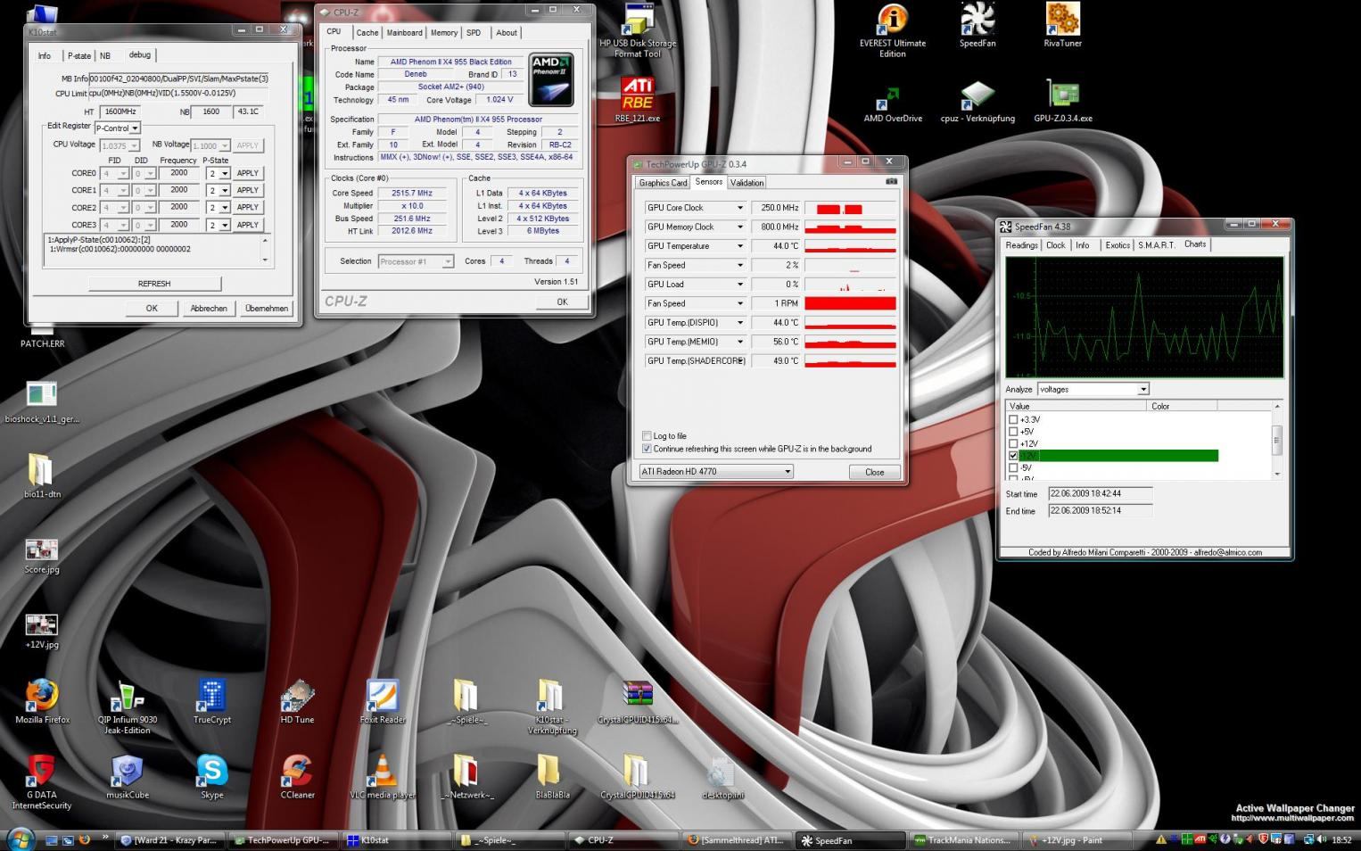Click APPLY for CORE1 in K10stat

tap(248, 190)
